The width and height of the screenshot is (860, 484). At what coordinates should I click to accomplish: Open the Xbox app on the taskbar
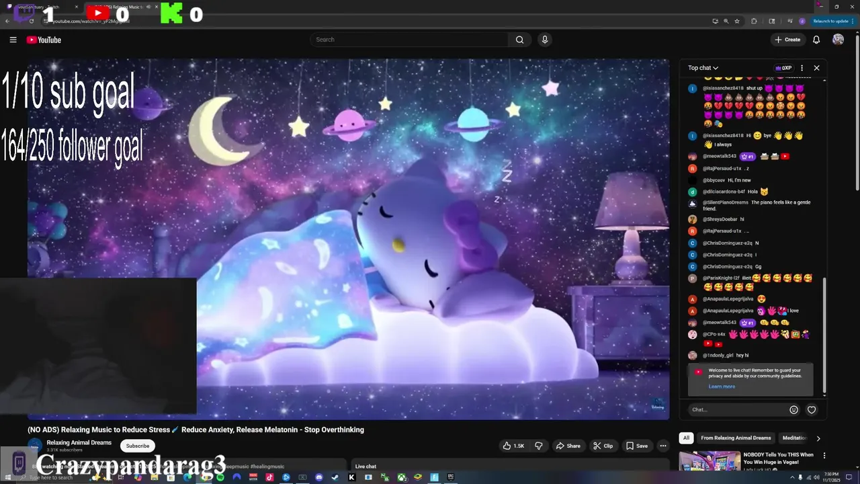click(x=401, y=477)
